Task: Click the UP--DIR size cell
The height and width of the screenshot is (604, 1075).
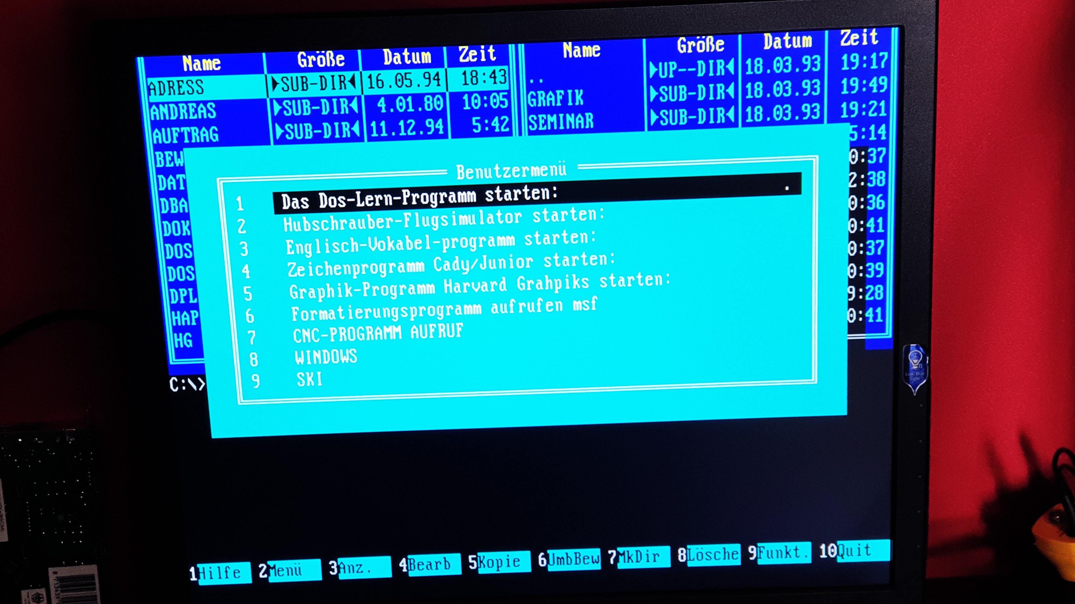Action: (x=691, y=68)
